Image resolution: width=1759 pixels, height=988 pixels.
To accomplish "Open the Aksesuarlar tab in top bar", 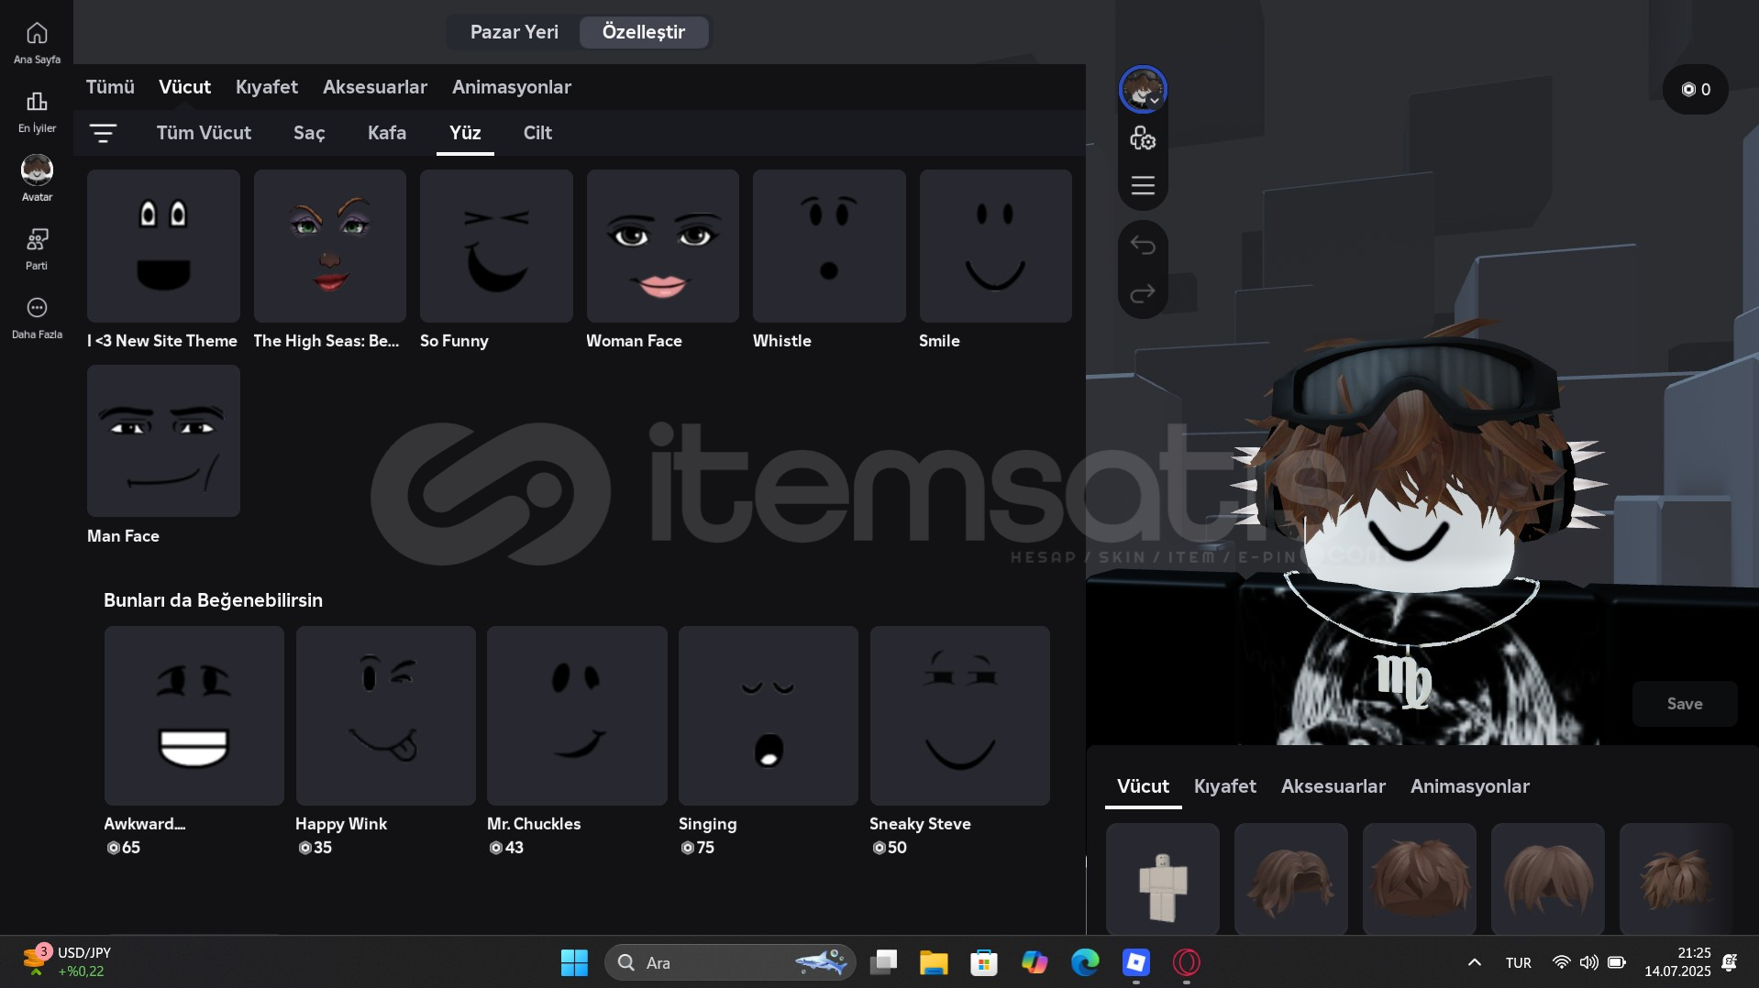I will (x=375, y=87).
